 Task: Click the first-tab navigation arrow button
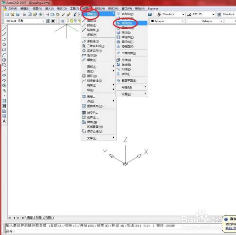(x=10, y=218)
